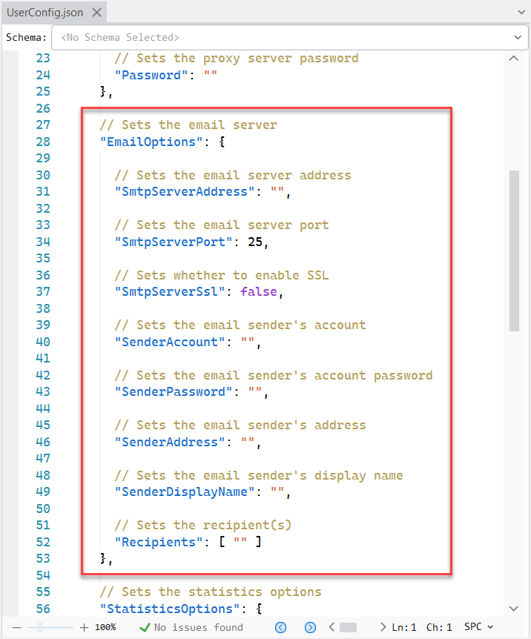Click the vertical scrollbar up arrow
Screen dimensions: 531x639
[x=515, y=59]
